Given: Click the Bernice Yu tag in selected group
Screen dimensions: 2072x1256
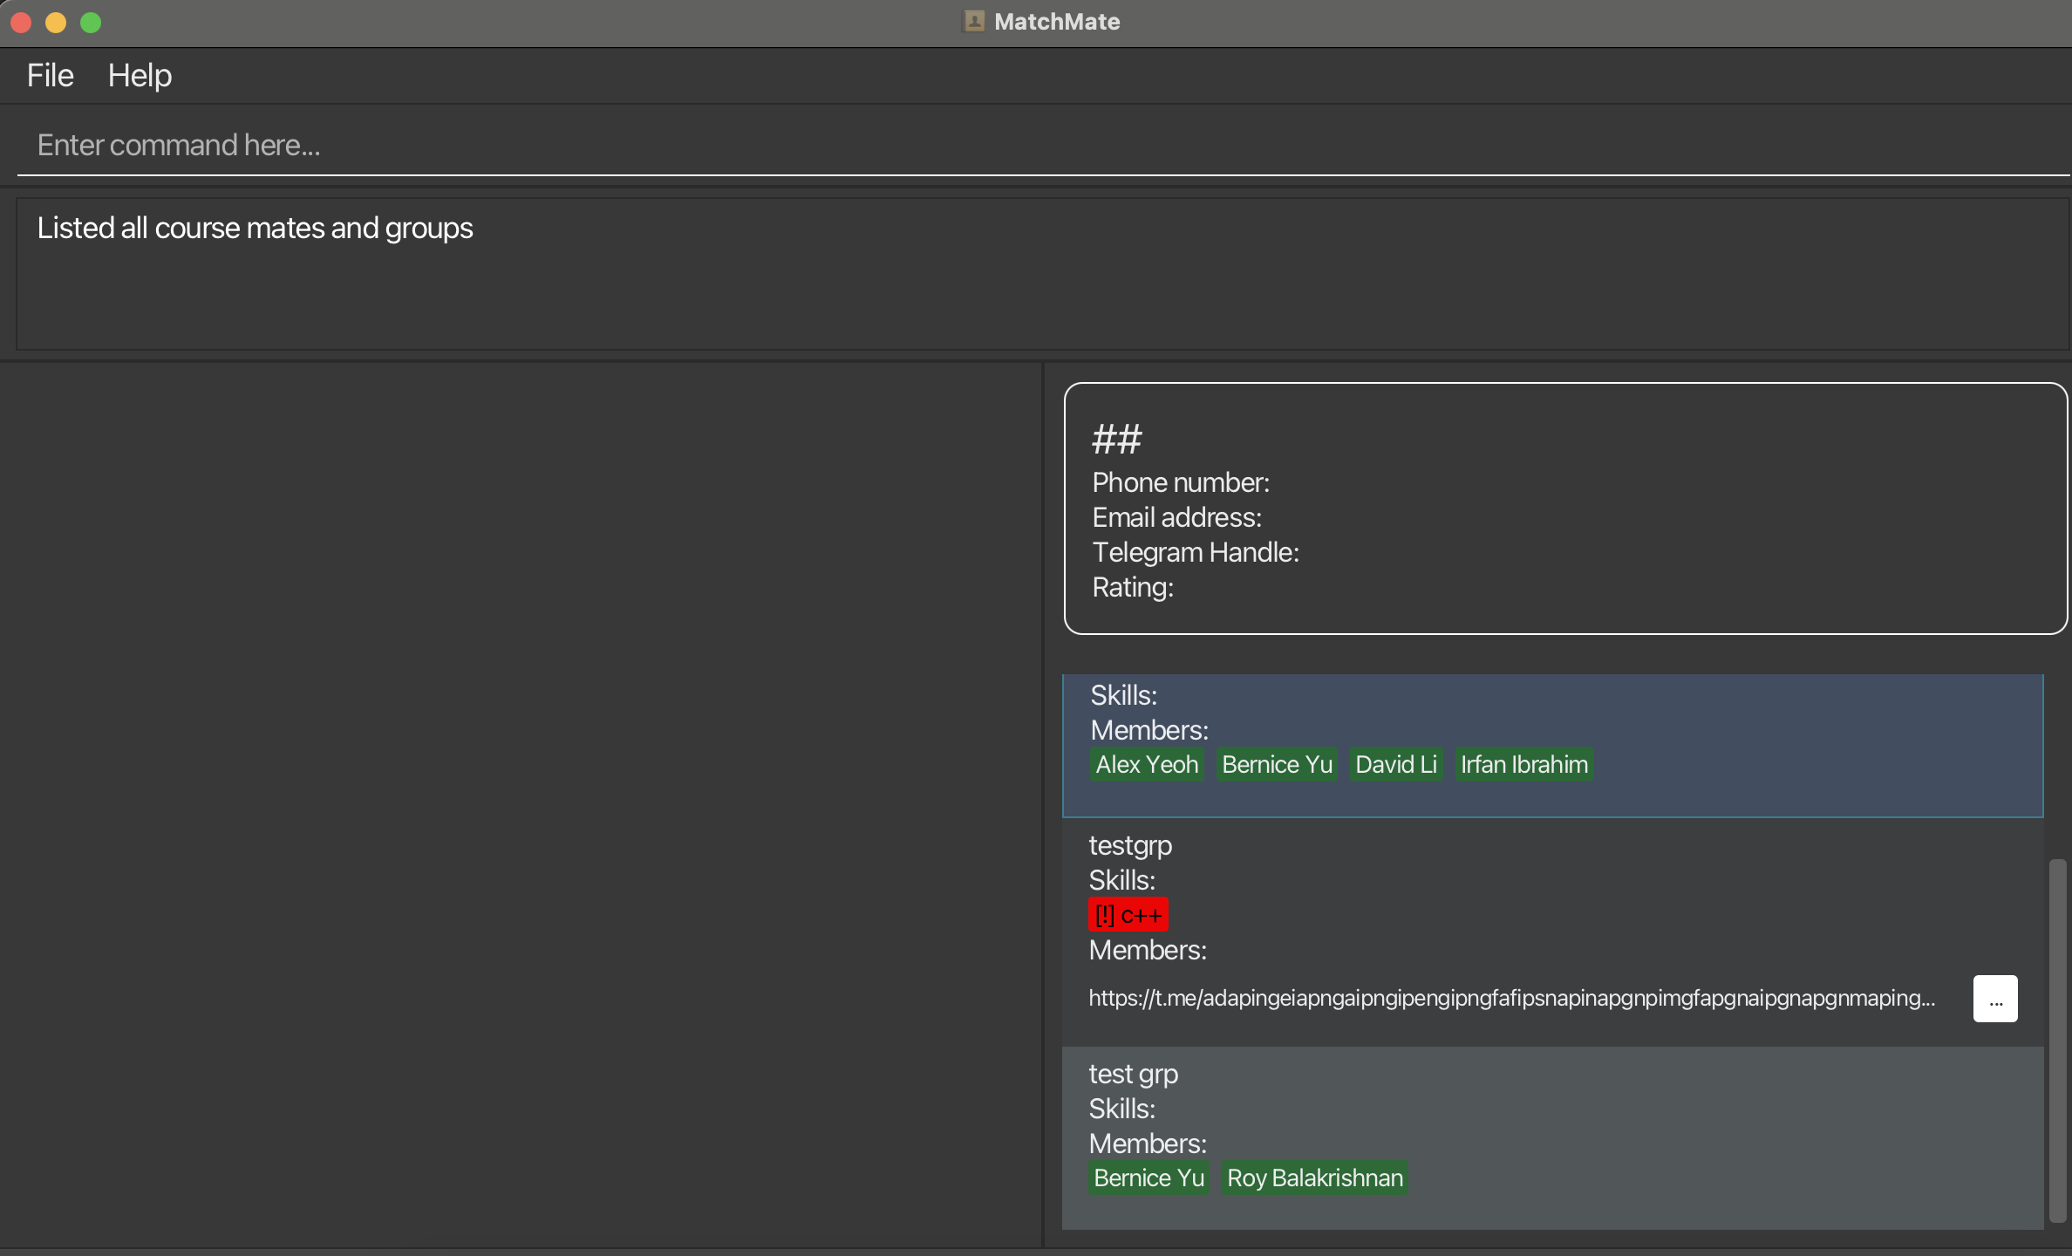Looking at the screenshot, I should pyautogui.click(x=1277, y=765).
